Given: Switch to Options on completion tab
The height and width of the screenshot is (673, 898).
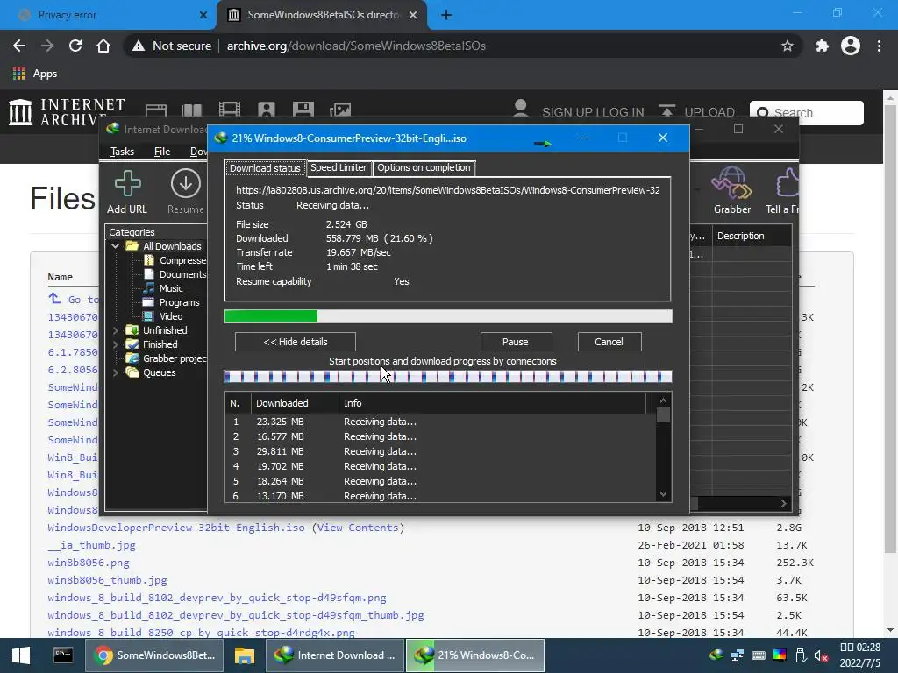Looking at the screenshot, I should click(424, 167).
